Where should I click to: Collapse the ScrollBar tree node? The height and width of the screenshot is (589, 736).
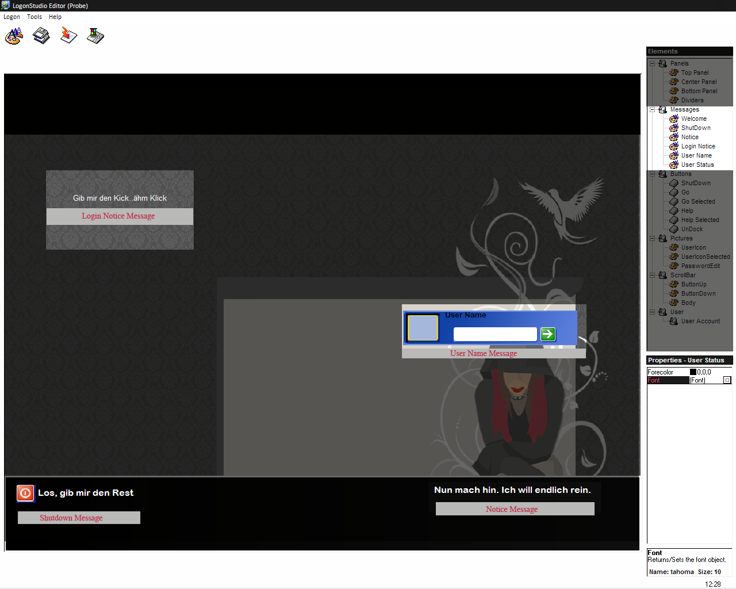[x=653, y=275]
